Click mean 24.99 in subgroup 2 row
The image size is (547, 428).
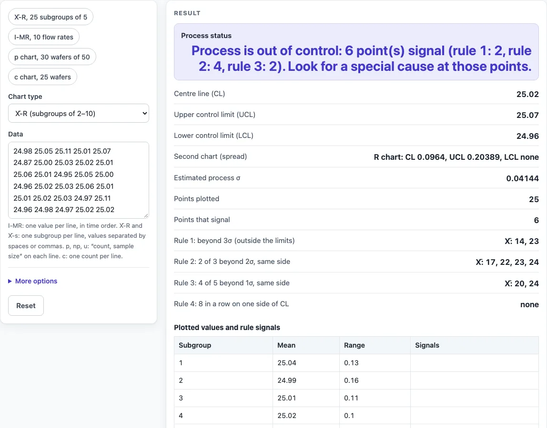[287, 380]
